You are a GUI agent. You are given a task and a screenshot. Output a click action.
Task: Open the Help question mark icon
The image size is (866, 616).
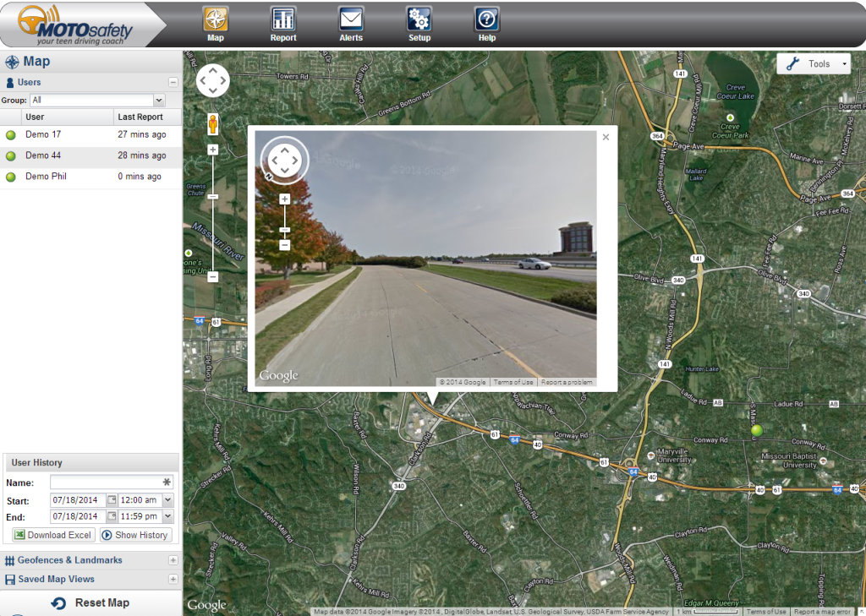tap(486, 23)
